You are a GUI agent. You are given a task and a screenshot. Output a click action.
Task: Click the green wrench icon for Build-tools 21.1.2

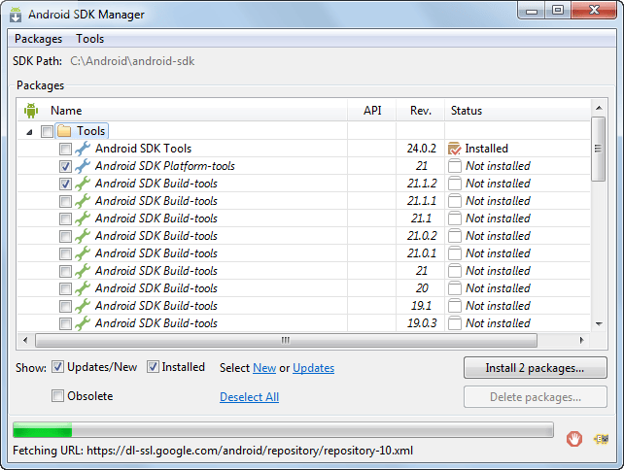[x=83, y=184]
